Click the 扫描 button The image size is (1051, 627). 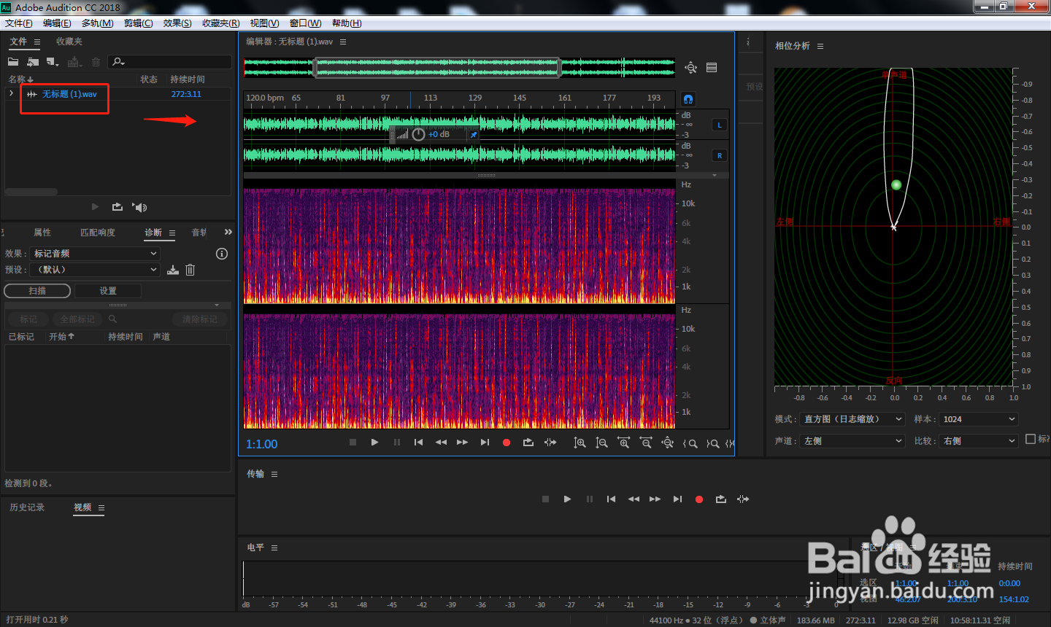(37, 291)
